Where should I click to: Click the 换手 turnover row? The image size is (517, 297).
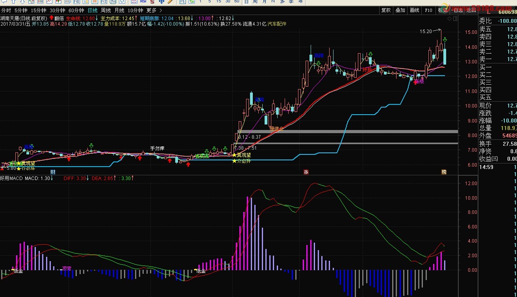(497, 144)
